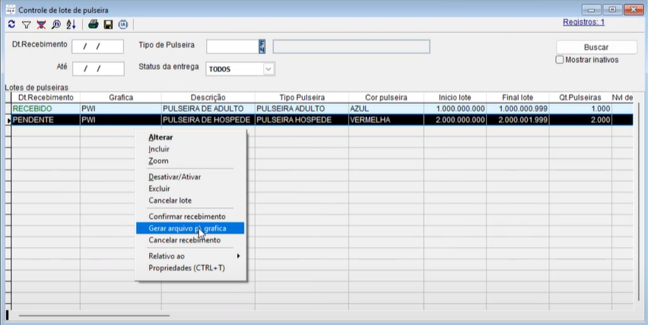Click the sort order icon
The height and width of the screenshot is (325, 648).
[71, 24]
